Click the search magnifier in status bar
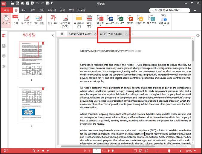The image size is (202, 154). 34,151
